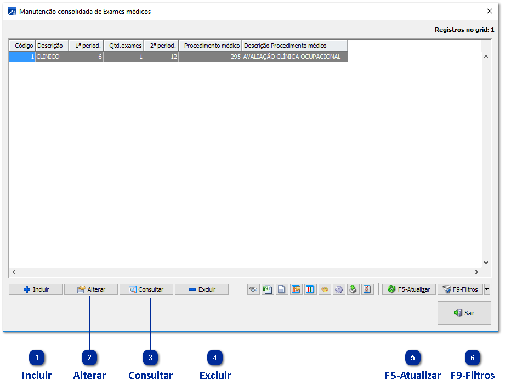Screen dimensions: 511x391
Task: Click the red and green arrows sort icon
Action: pos(310,289)
